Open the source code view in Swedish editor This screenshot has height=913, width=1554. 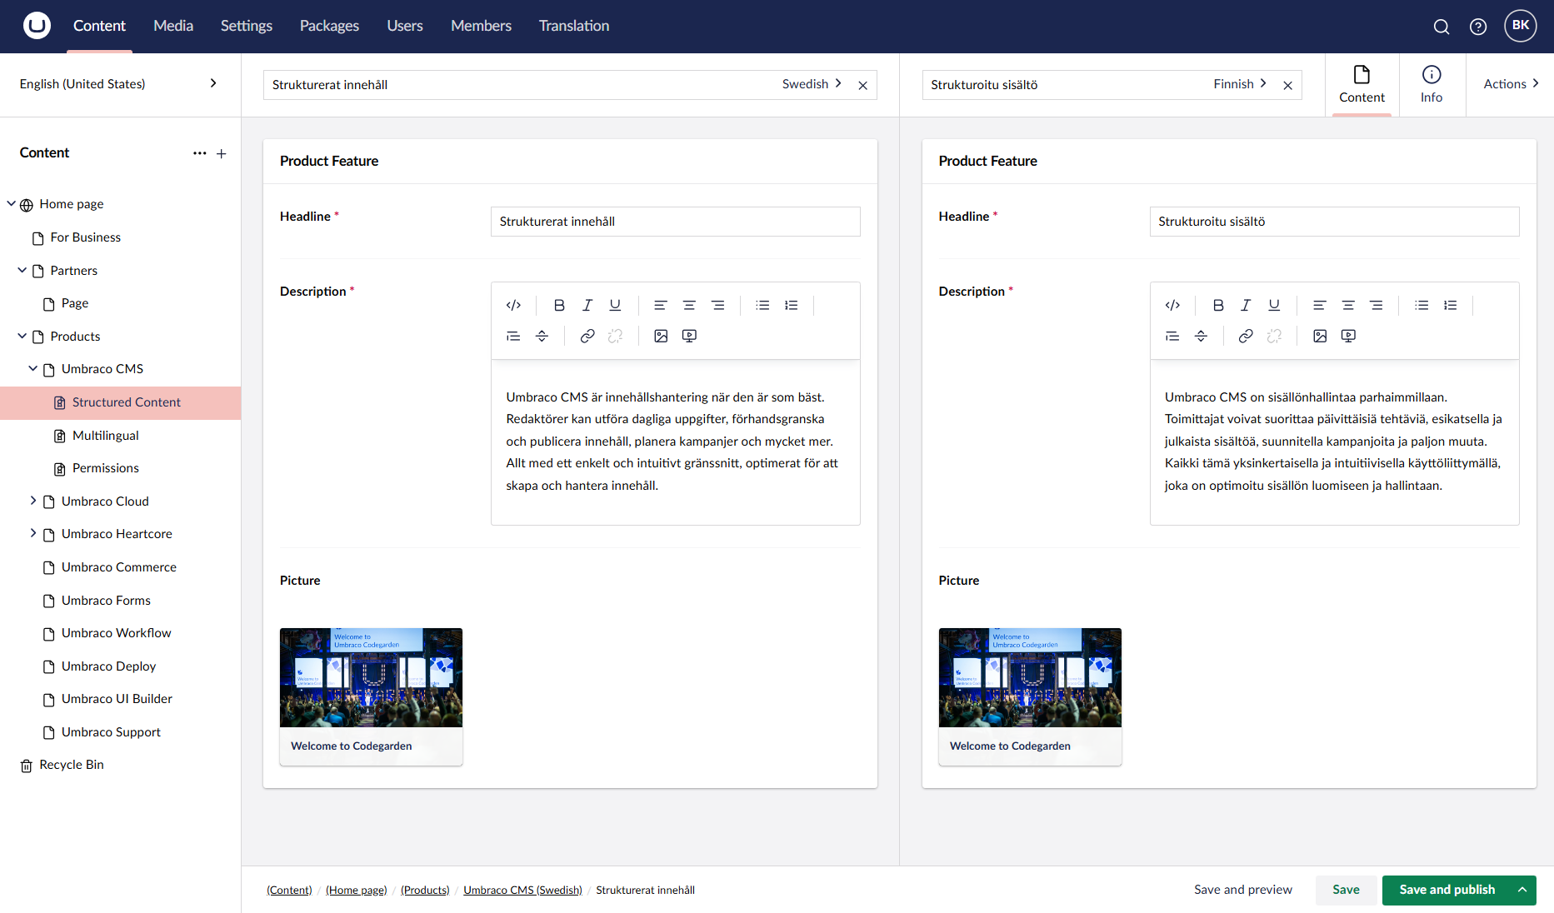click(513, 305)
